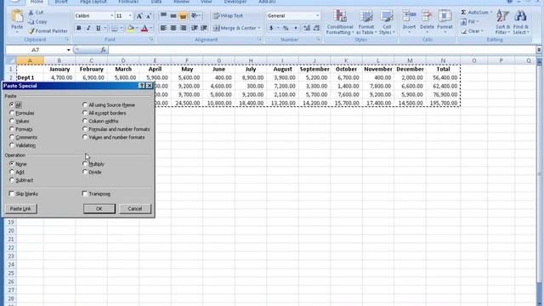Open the Merge & Center dropdown arrow

tap(259, 28)
